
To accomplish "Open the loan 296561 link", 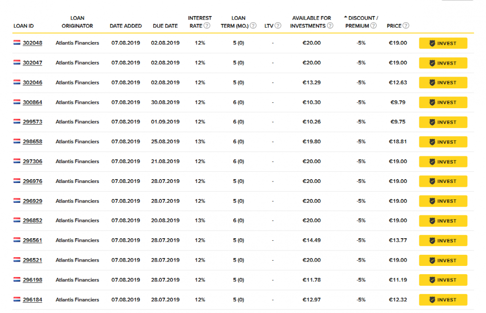I will pos(33,240).
